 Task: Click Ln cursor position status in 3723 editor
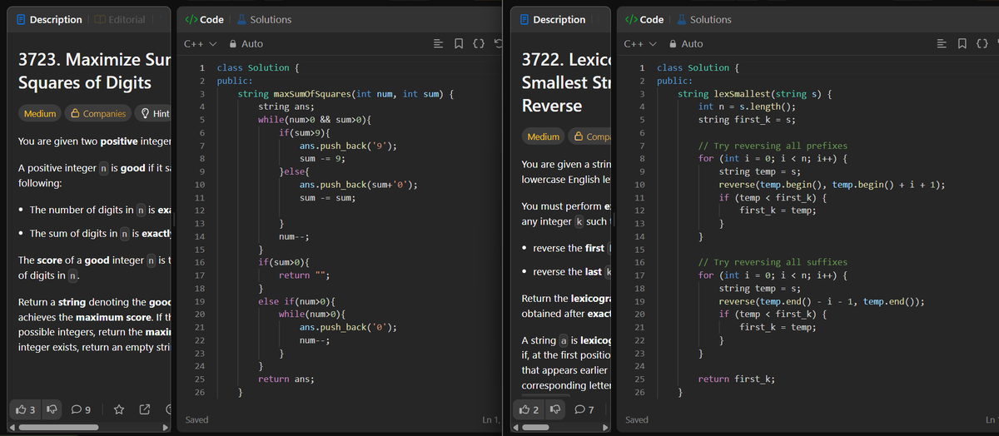[491, 420]
